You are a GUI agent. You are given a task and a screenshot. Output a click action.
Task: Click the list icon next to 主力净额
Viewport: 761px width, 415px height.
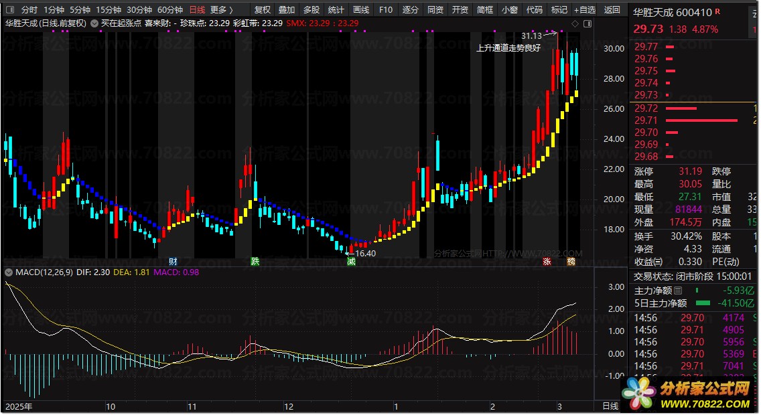click(x=678, y=290)
